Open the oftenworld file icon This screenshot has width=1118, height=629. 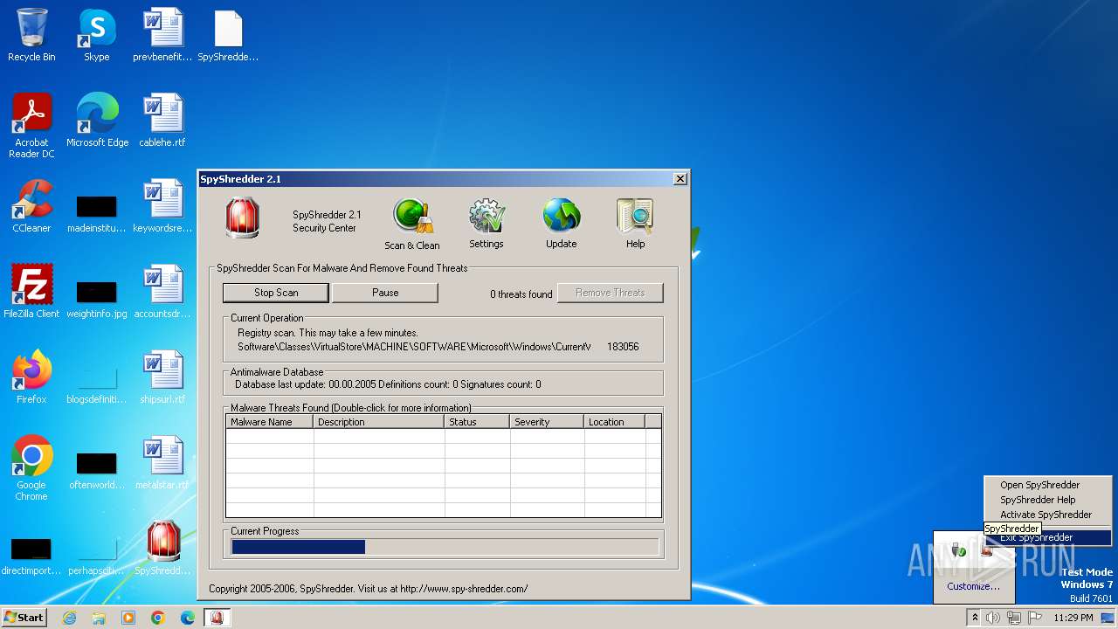coord(97,469)
